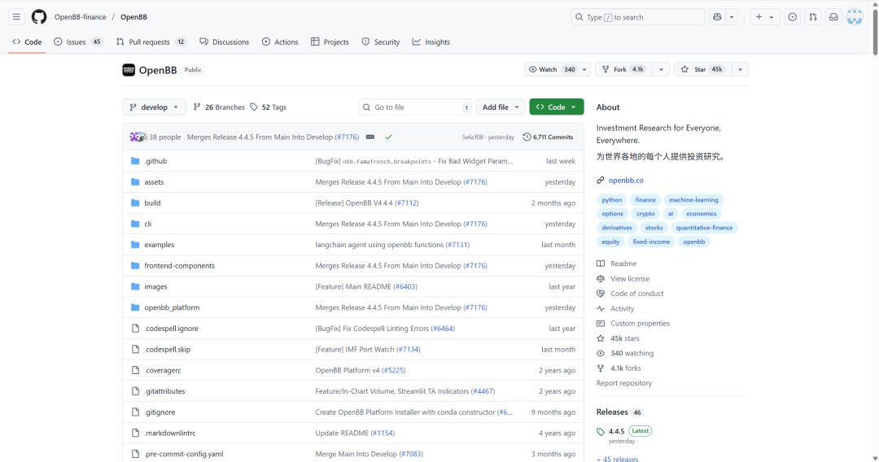This screenshot has height=462, width=879.
Task: Switch to the Actions tab
Action: pos(280,42)
